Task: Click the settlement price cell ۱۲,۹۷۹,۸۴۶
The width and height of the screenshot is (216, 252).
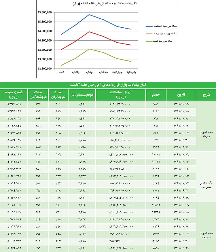Action: coord(14,133)
